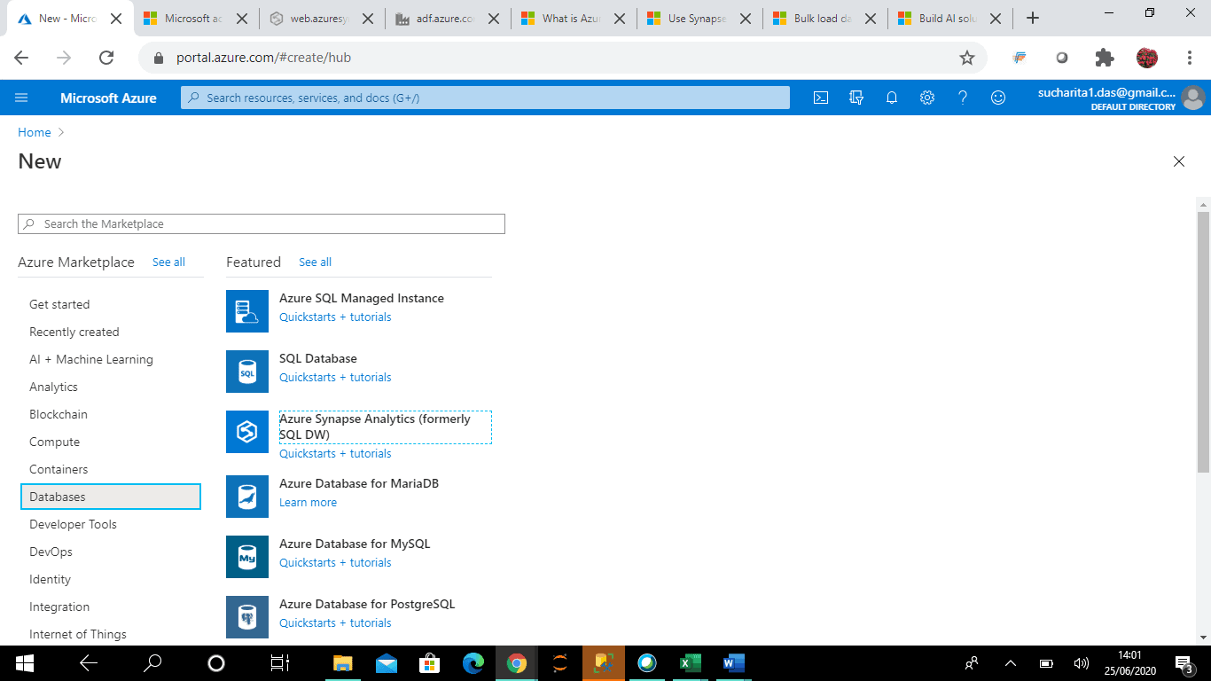Reload the page in the browser

(x=106, y=58)
